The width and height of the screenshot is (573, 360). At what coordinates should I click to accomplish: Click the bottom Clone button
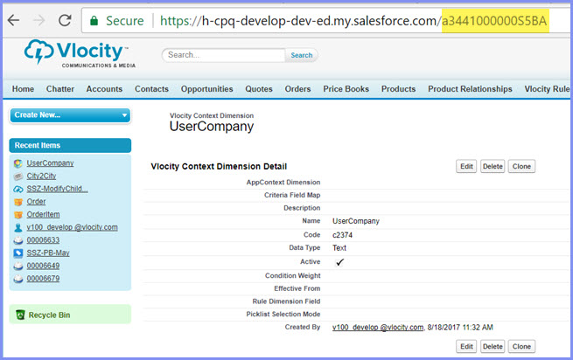pos(521,347)
